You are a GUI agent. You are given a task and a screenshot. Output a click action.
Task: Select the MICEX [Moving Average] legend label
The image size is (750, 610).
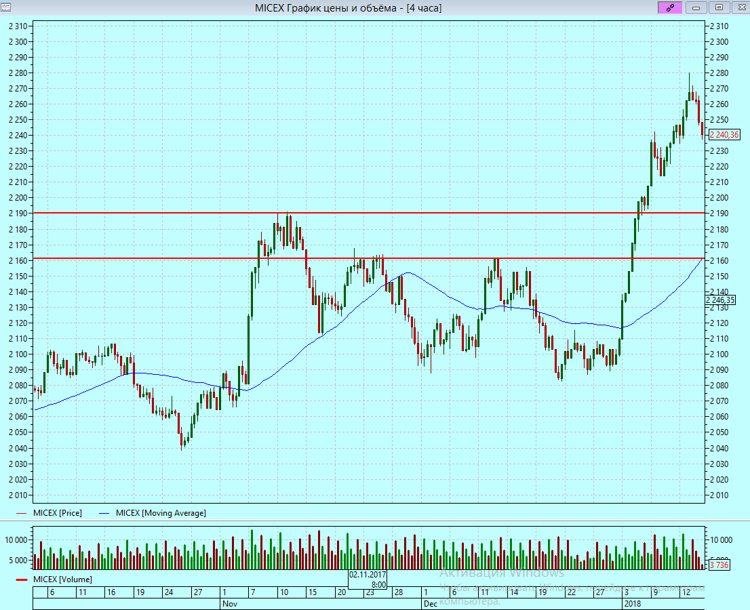click(161, 513)
